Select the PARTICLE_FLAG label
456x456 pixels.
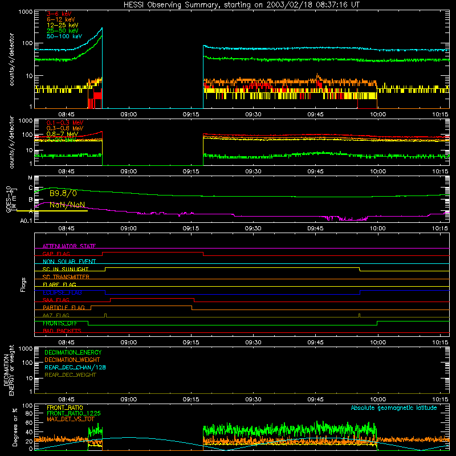(64, 307)
